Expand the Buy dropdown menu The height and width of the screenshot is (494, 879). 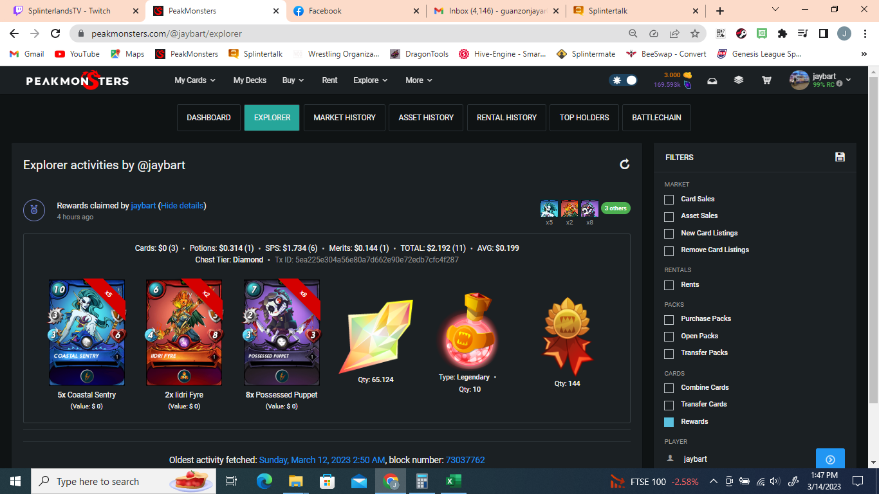coord(293,80)
